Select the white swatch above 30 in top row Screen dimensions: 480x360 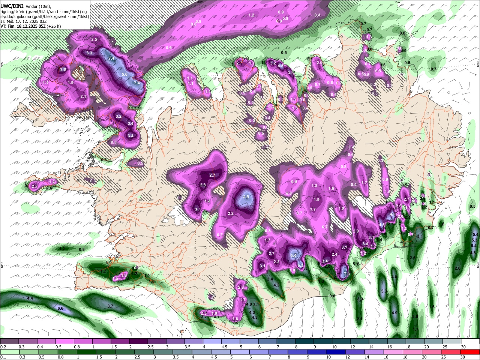pos(469,342)
